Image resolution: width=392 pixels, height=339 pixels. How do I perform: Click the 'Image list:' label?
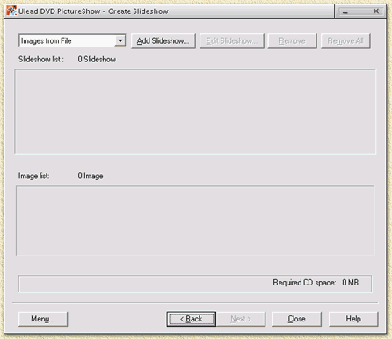33,176
